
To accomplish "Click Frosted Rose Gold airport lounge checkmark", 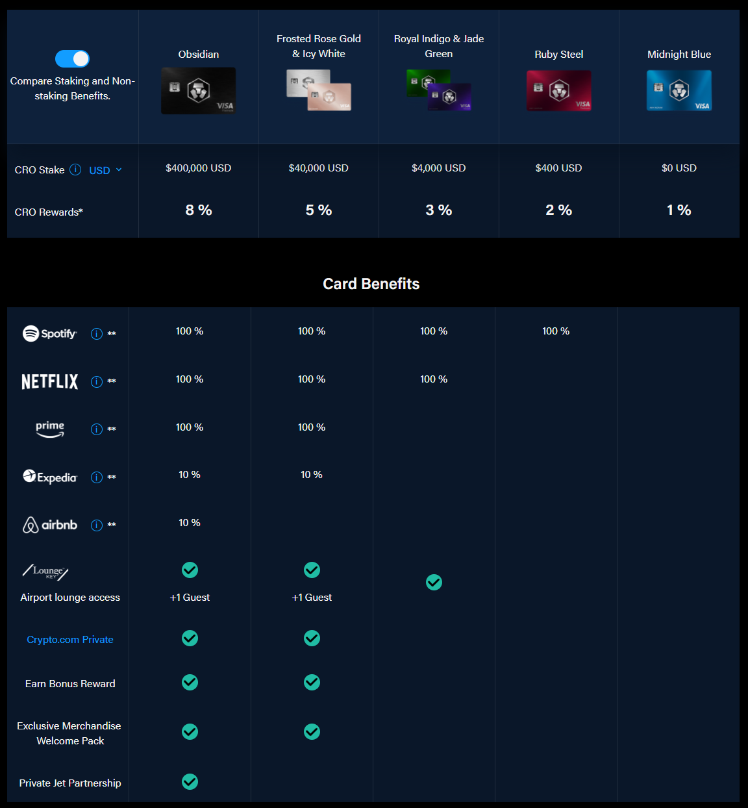I will coord(312,570).
